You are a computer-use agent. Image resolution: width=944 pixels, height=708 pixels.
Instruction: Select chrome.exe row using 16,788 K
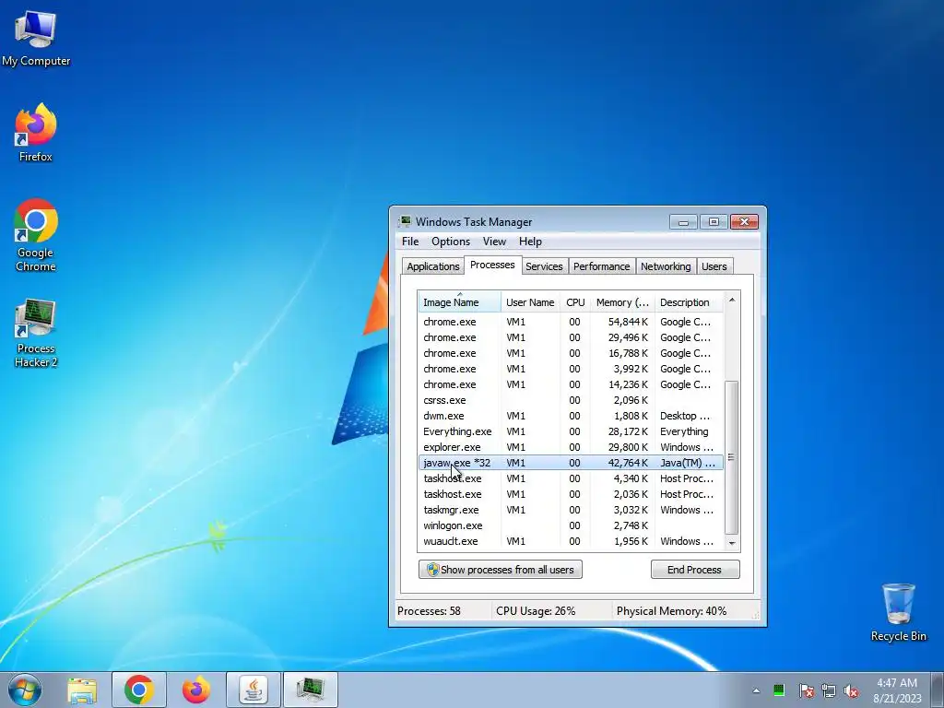(x=571, y=353)
